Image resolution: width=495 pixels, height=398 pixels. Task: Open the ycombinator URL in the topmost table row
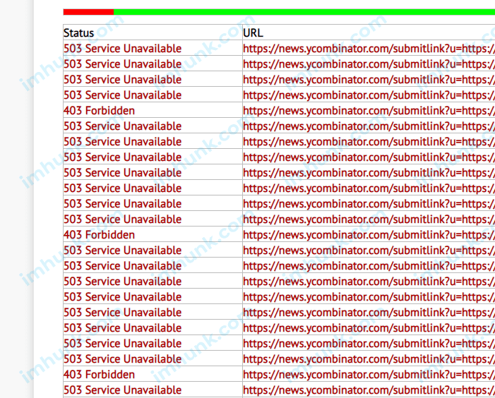coord(369,49)
